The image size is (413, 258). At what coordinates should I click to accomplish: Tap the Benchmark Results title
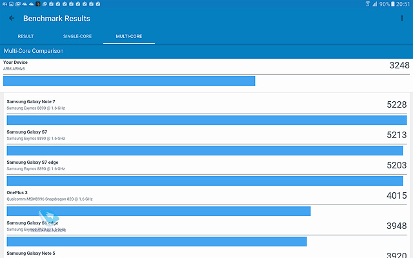pyautogui.click(x=57, y=19)
